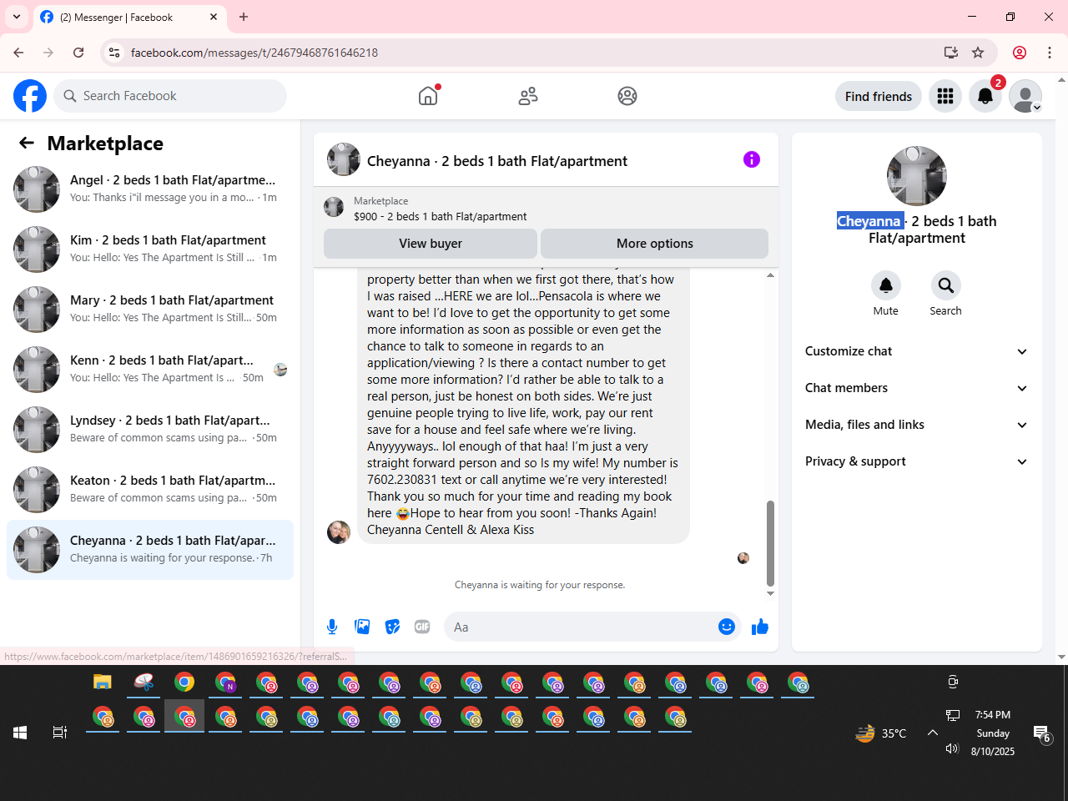
Task: Reload the page with browser refresh
Action: click(78, 53)
